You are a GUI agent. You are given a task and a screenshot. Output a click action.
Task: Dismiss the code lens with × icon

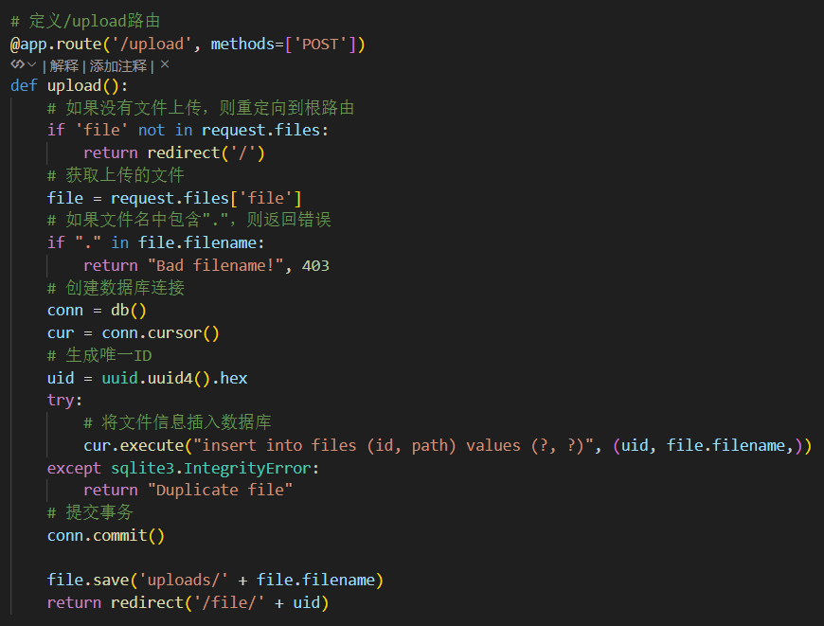(165, 65)
